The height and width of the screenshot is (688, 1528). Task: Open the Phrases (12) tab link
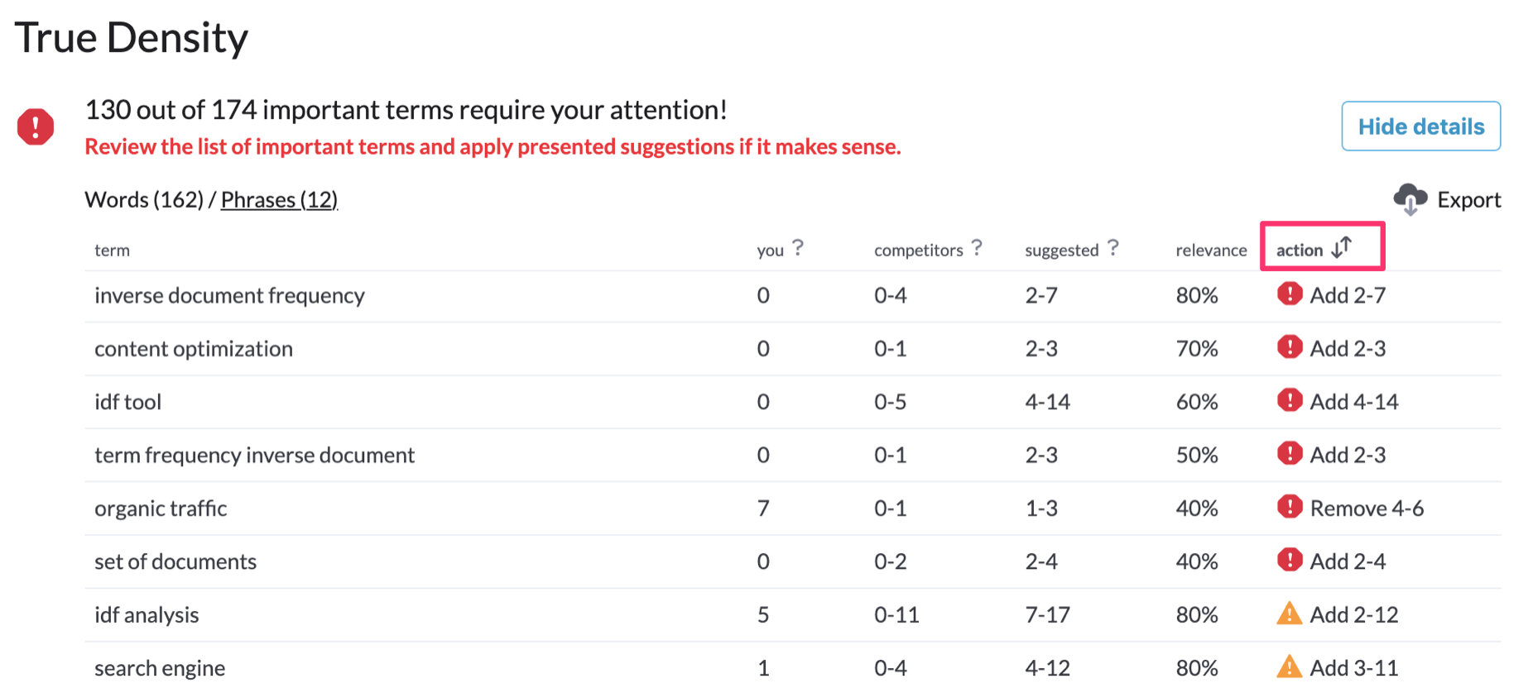pos(279,200)
